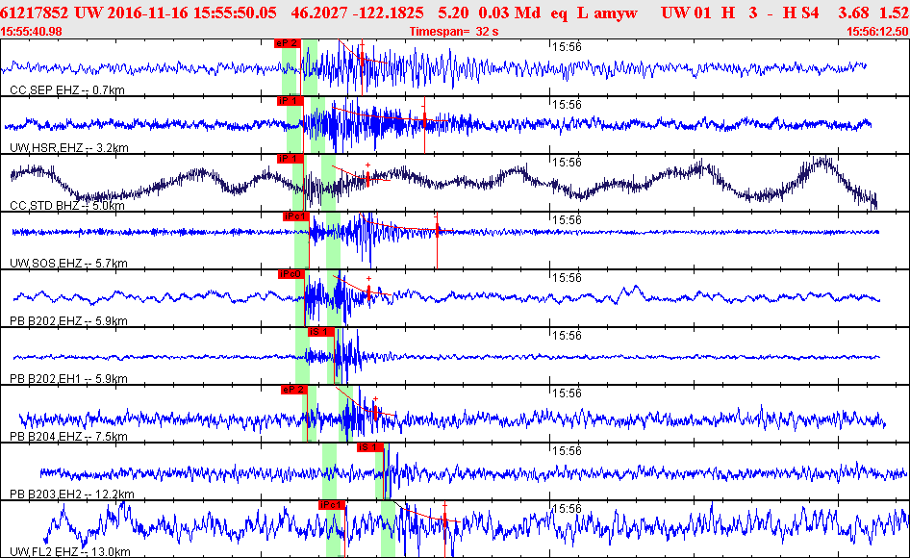Click the start time 15:55:40.98 label
910x558 pixels.
33,32
